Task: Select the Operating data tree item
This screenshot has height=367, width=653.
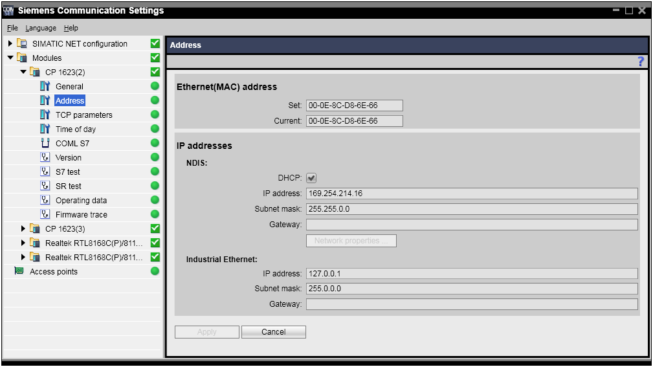Action: tap(81, 201)
